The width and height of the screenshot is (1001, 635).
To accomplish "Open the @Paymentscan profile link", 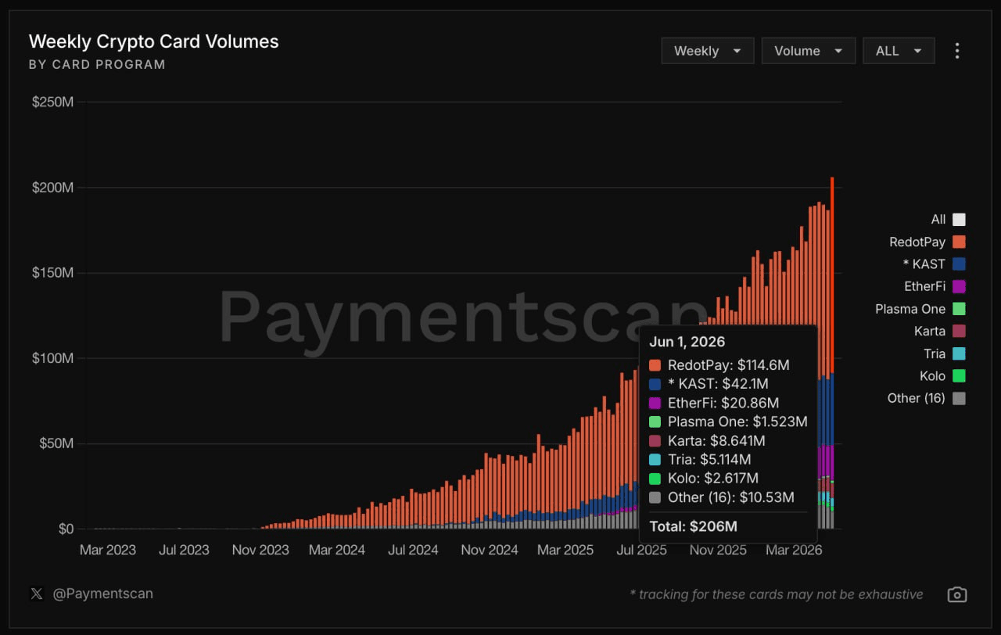I will point(102,594).
